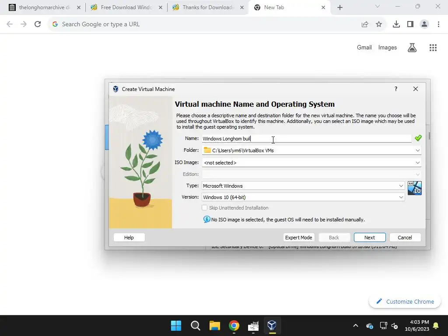
Task: Click the info icon beside No ISO message
Action: click(x=206, y=219)
